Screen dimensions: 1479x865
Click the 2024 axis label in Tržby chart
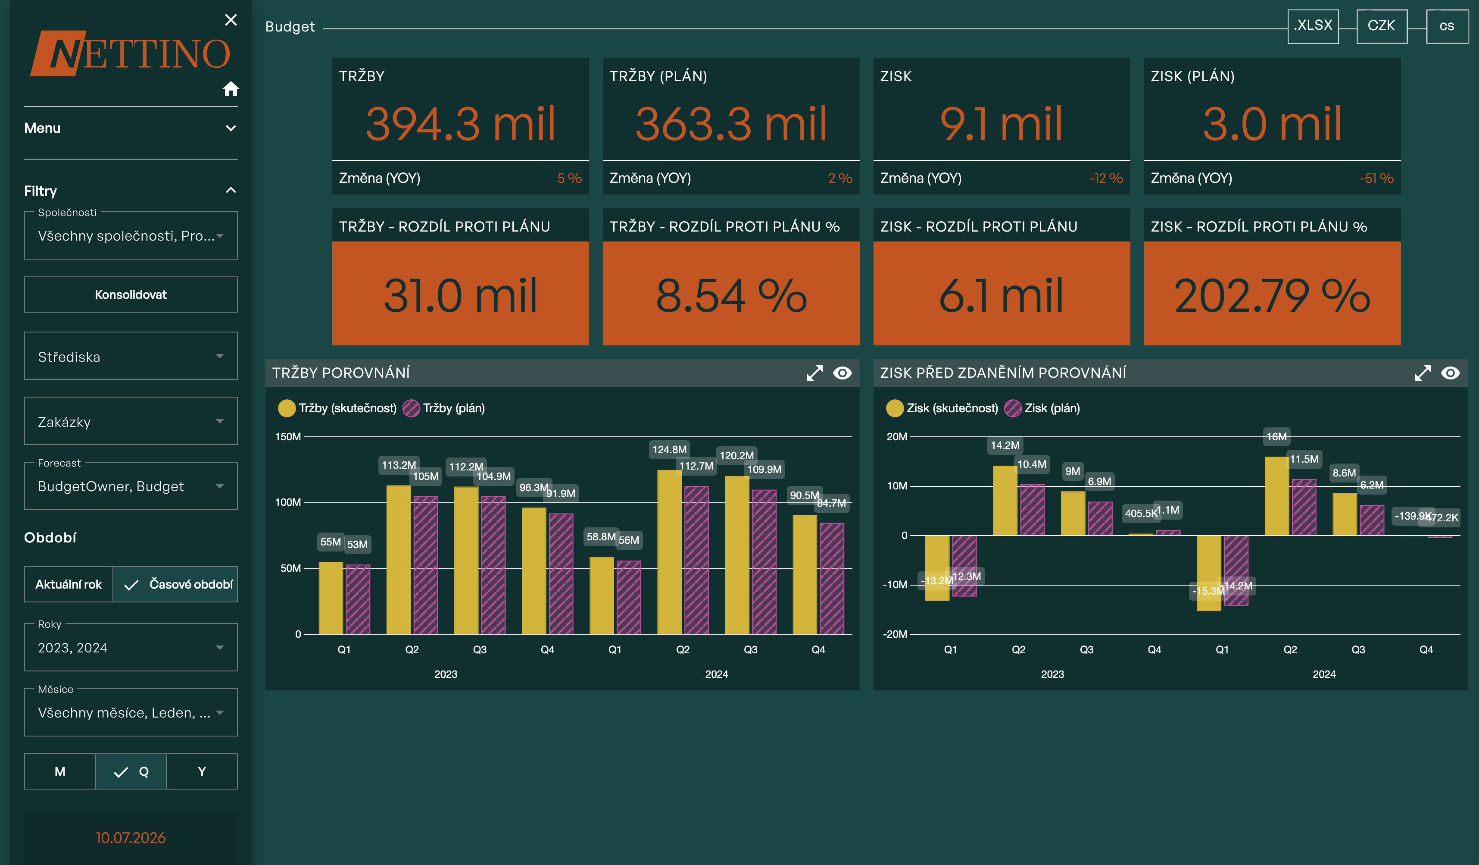(716, 674)
